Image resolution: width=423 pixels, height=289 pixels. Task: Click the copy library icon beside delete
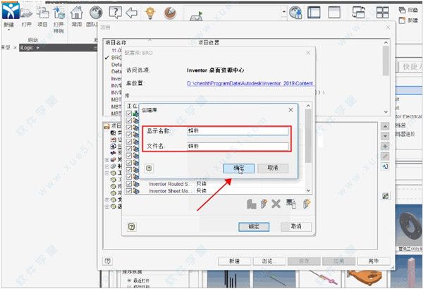(290, 204)
